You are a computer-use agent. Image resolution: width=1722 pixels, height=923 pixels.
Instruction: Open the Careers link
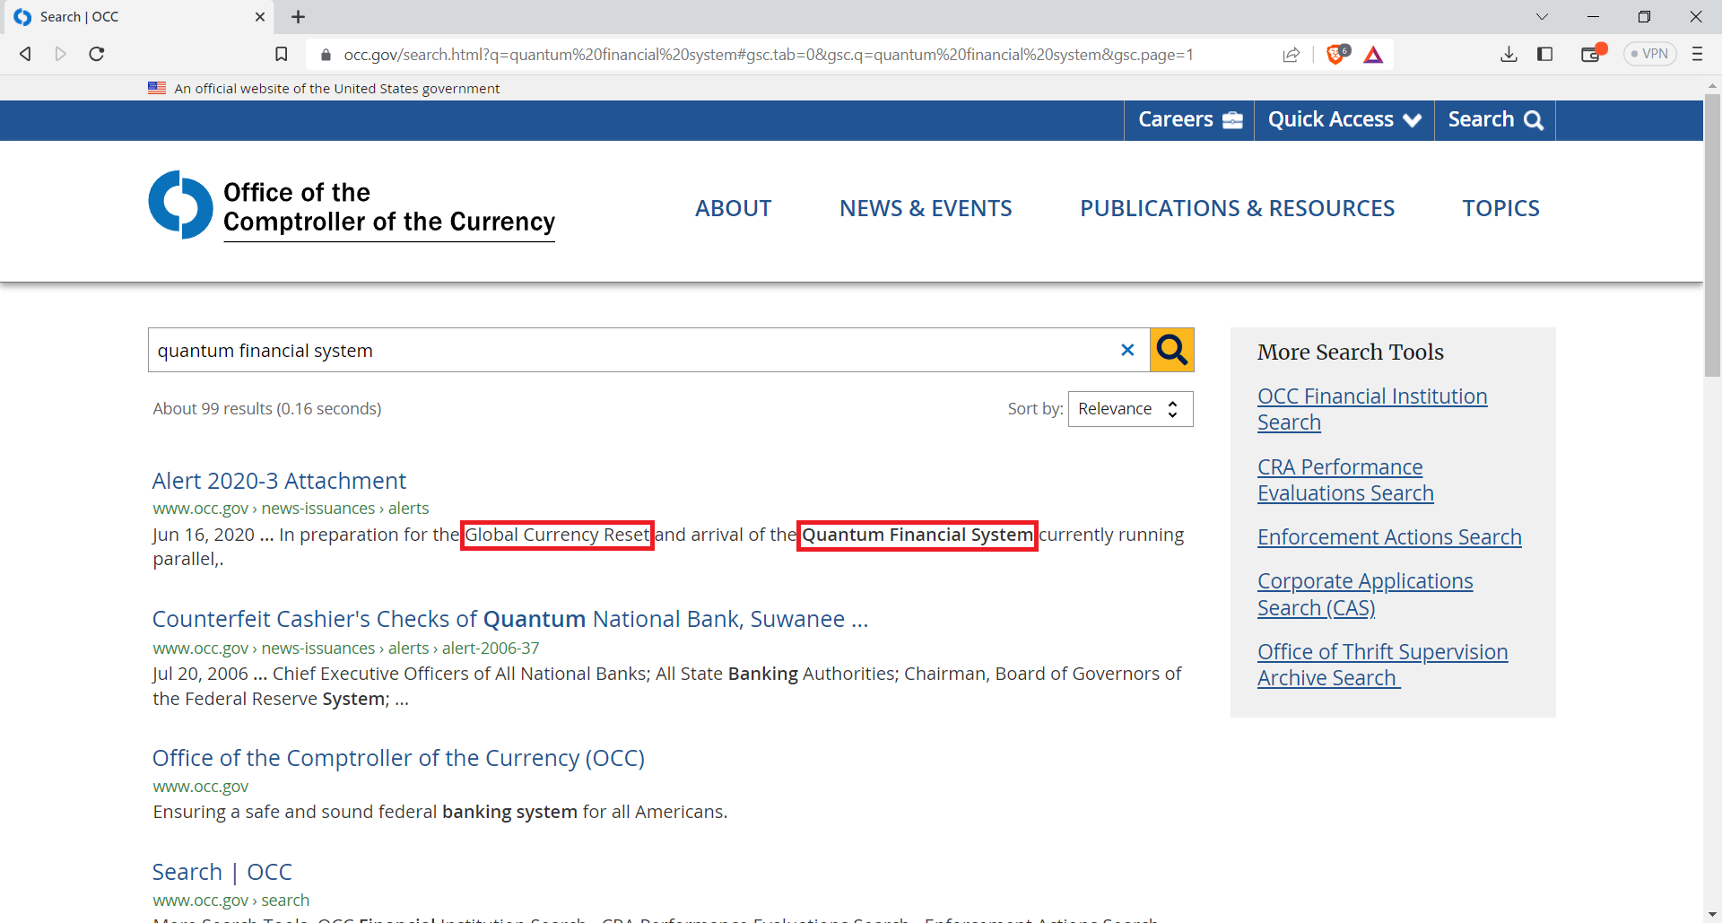1190,119
